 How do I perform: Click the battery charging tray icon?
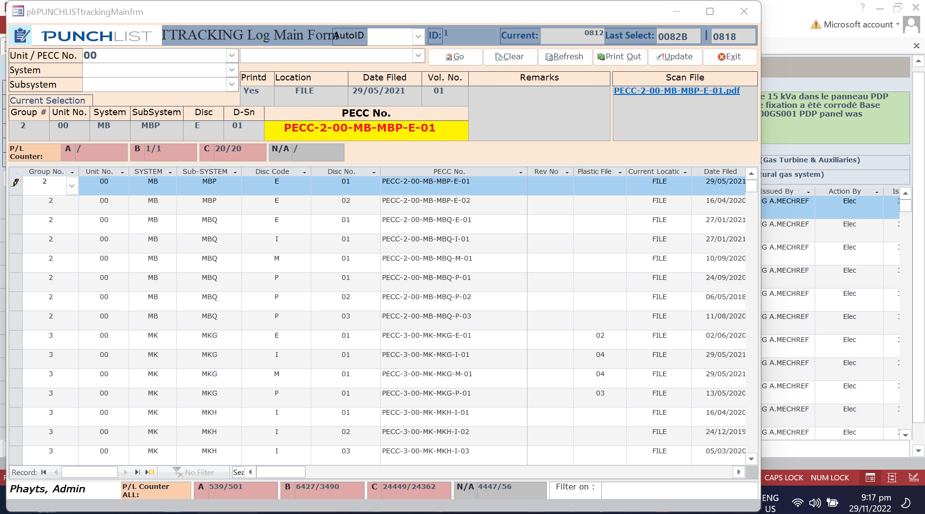pyautogui.click(x=832, y=503)
